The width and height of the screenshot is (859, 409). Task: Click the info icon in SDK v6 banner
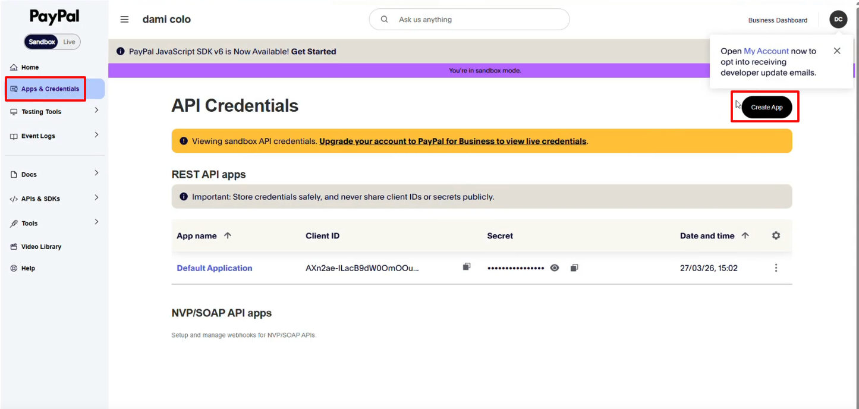click(x=121, y=52)
